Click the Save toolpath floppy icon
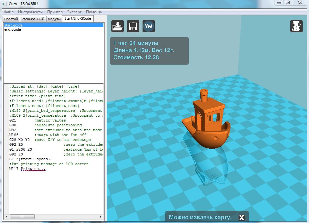Viewport: 309px width, 223px height. pos(133,26)
